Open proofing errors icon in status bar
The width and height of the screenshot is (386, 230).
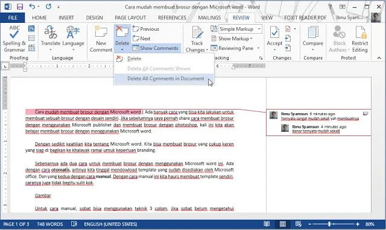point(74,224)
